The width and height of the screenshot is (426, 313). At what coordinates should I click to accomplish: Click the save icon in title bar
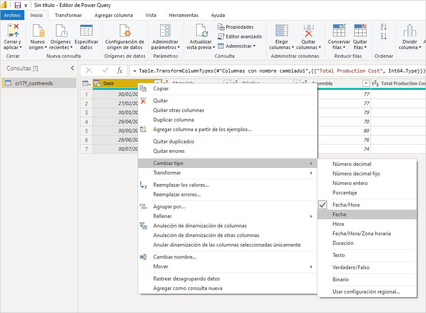pyautogui.click(x=18, y=5)
